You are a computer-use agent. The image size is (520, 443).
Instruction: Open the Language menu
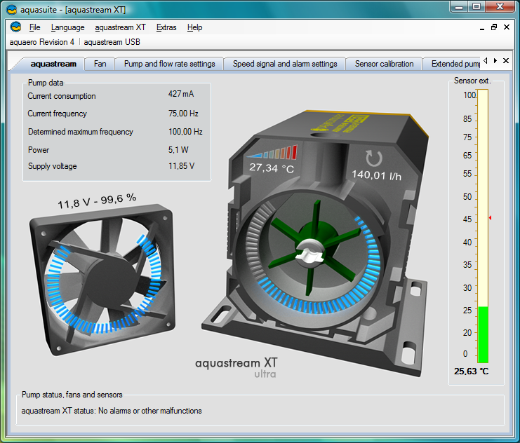click(x=67, y=27)
